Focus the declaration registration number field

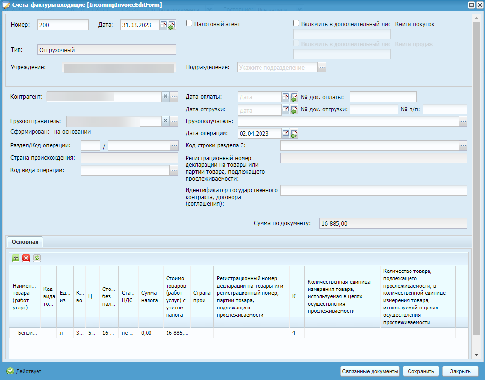pos(373,158)
